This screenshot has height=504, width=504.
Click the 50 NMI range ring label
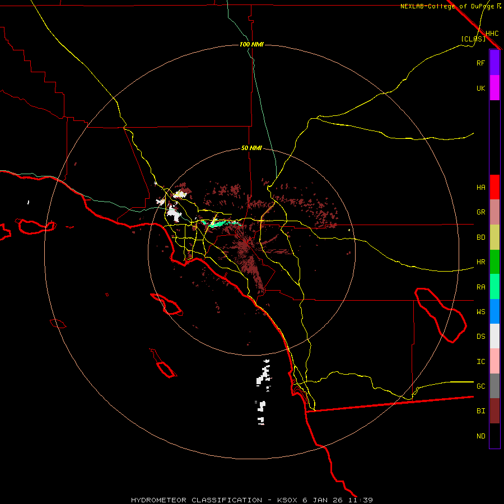point(251,148)
